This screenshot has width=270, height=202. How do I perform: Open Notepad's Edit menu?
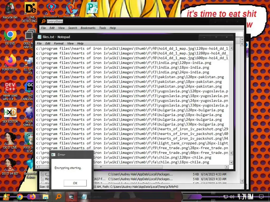pos(48,43)
